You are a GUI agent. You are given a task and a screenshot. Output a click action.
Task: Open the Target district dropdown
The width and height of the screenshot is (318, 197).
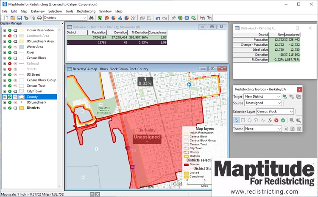[x=278, y=97]
